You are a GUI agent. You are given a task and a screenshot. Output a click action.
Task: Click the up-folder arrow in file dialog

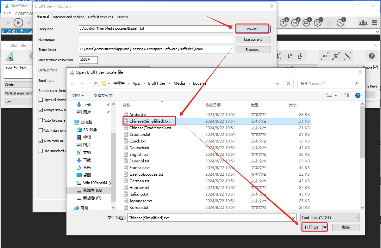tap(96, 84)
